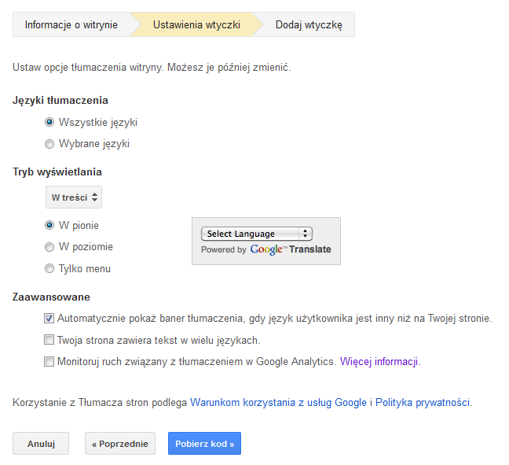Jump to the Dodaj wtyczkę step

(309, 24)
